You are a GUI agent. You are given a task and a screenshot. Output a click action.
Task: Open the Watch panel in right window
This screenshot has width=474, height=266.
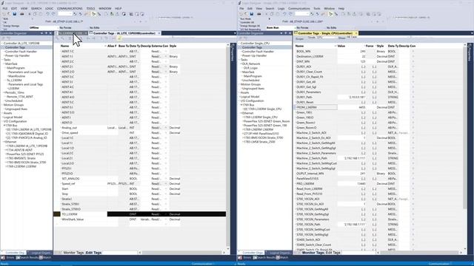281,258
